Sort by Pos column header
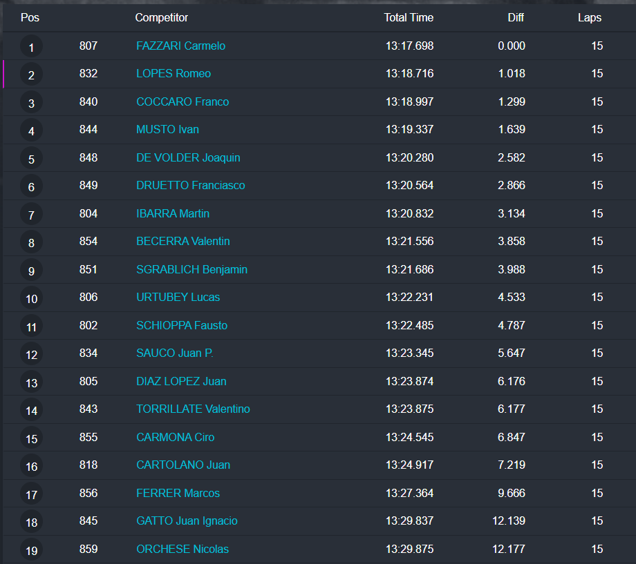The width and height of the screenshot is (636, 564). tap(30, 18)
